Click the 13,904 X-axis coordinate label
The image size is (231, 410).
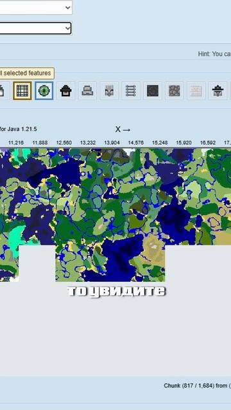click(x=112, y=143)
